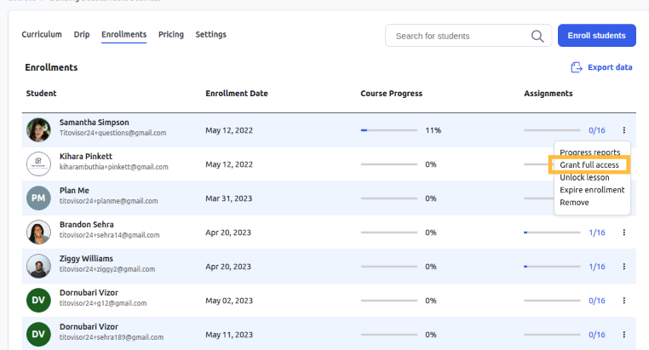
Task: Open Brandon Sehra's 1/16 assignments link
Action: (x=597, y=232)
